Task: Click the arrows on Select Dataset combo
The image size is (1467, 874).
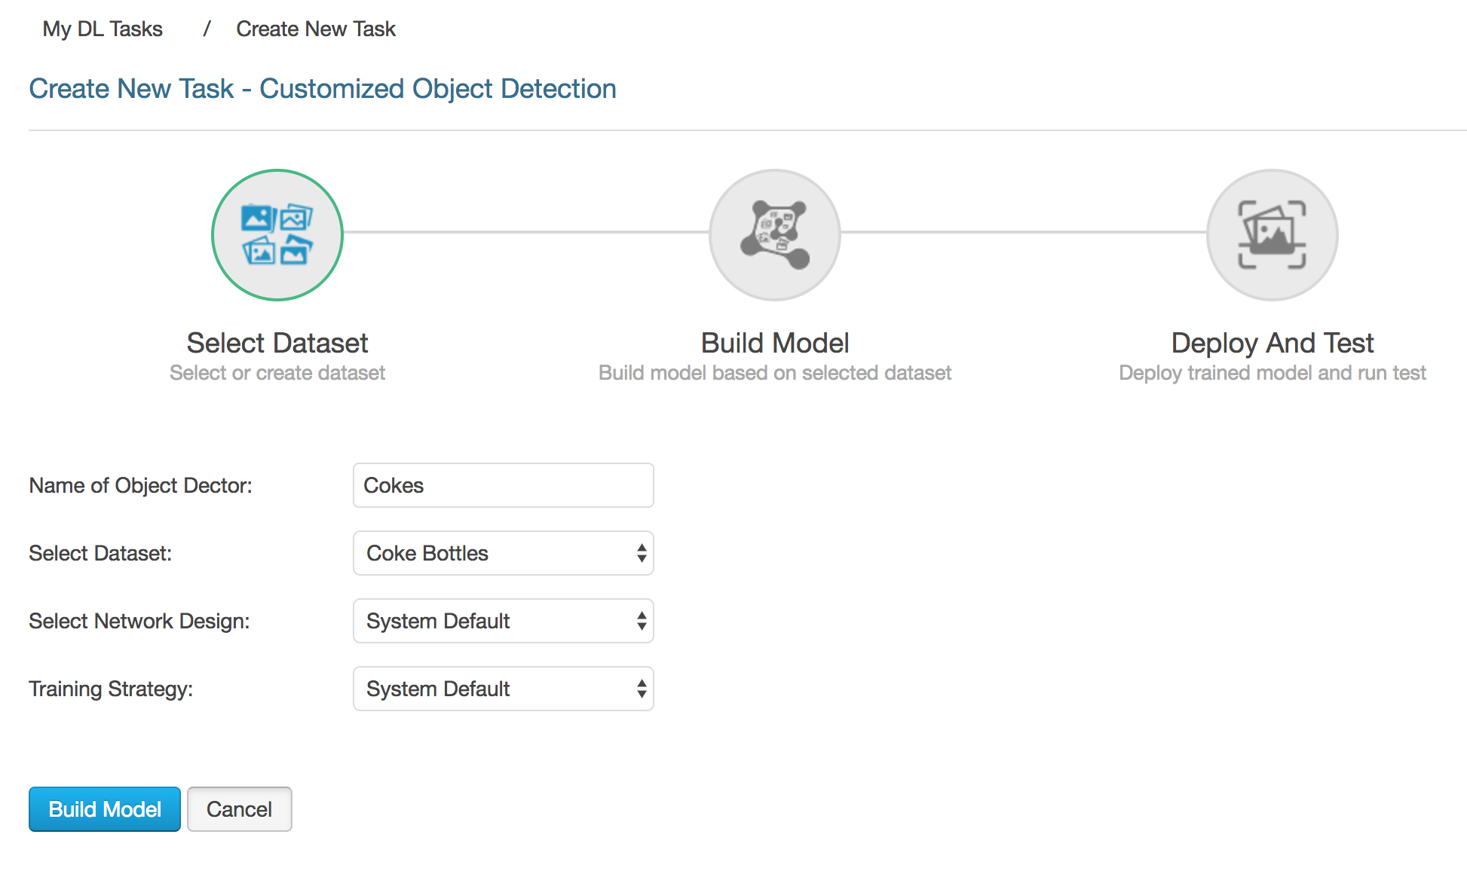Action: click(641, 553)
